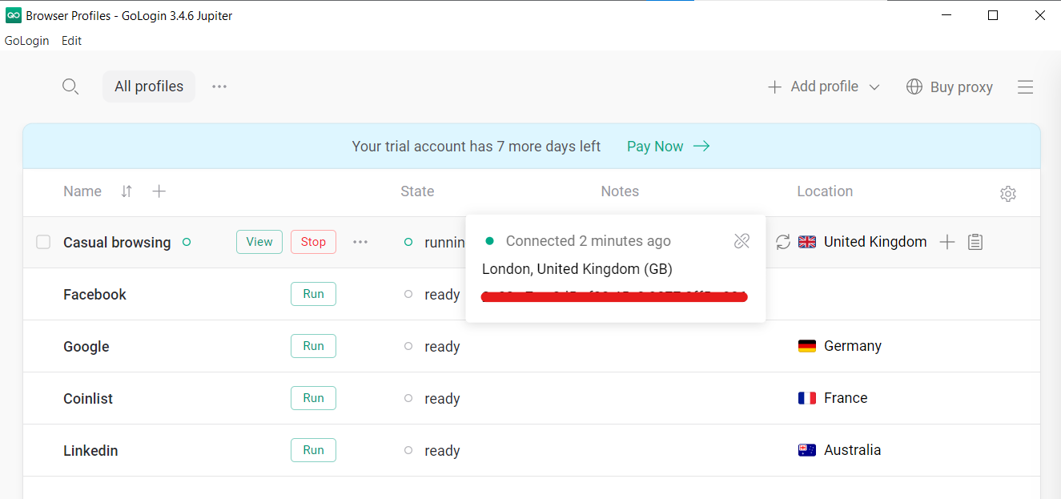Tick the Casual browsing profile checkbox
Screen dimensions: 1061x499
click(43, 242)
